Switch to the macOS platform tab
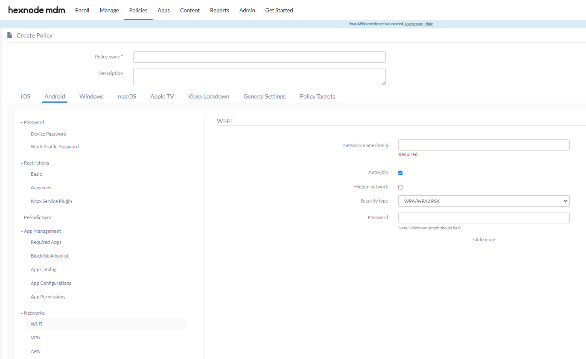Viewport: 586px width, 359px height. pos(127,96)
